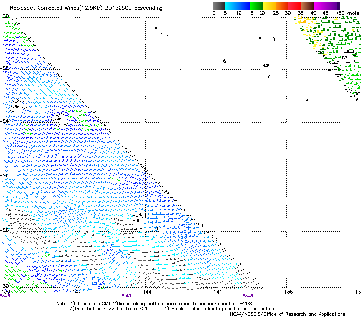
Task: Click the '20150502' date in title
Action: tap(119, 8)
